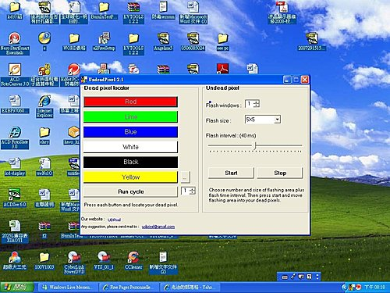Expand the Flash size dropdown
Viewport: 390px width, 293px height.
point(278,120)
